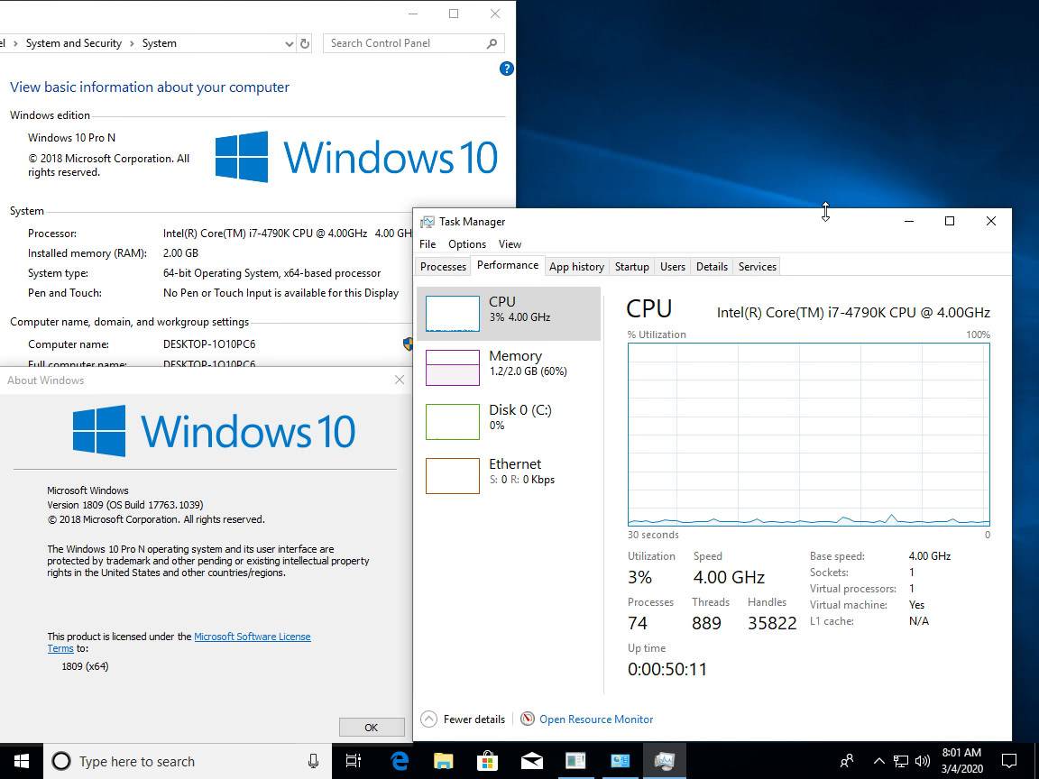Select Disk 0 (C:) performance item
This screenshot has width=1039, height=779.
[x=509, y=421]
